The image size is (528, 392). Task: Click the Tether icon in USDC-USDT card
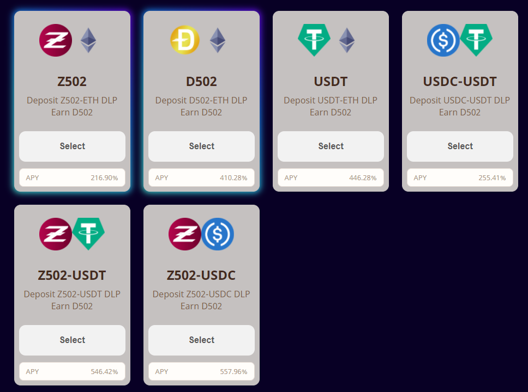[x=476, y=40]
